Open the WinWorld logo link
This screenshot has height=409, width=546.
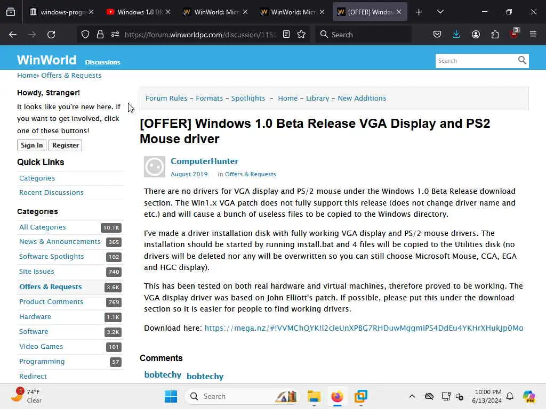point(47,60)
